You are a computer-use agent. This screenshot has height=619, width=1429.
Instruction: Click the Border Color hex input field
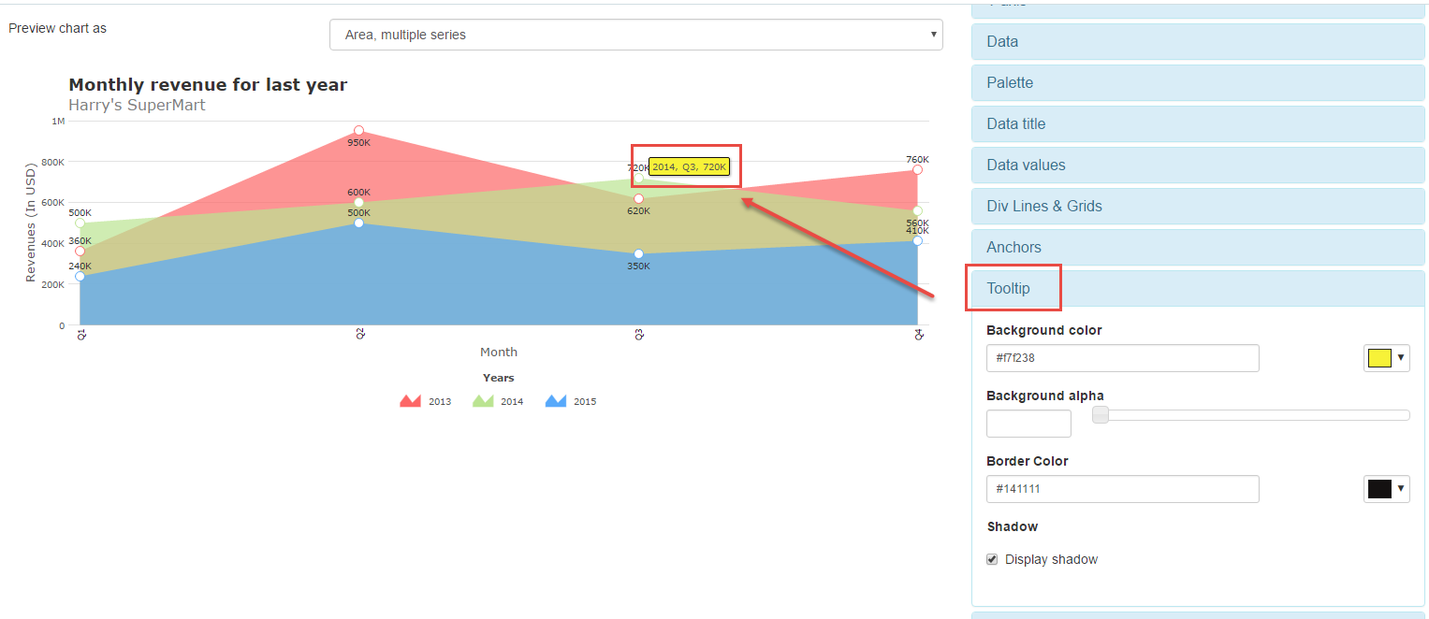tap(1122, 489)
